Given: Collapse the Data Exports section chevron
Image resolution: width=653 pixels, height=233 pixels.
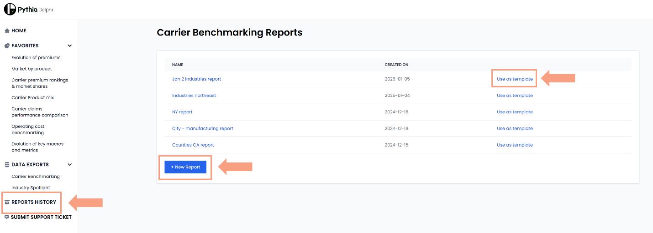Looking at the screenshot, I should point(70,165).
